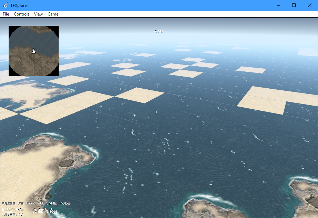Click the TFXplorer jet icon in title bar
Viewport: 318px width, 218px height.
click(6, 5)
